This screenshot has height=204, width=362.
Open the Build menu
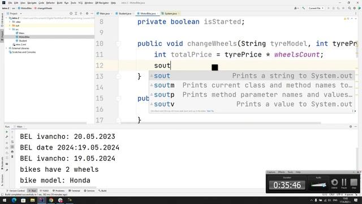tap(59, 3)
